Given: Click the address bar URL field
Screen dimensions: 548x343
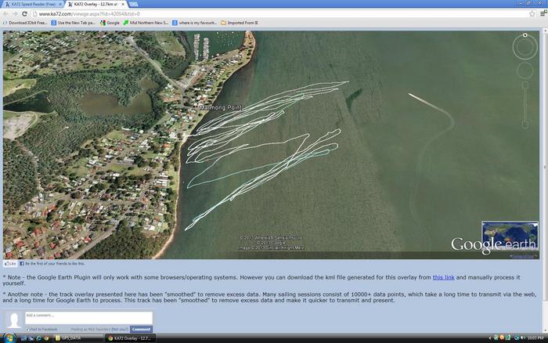Looking at the screenshot, I should coord(274,14).
